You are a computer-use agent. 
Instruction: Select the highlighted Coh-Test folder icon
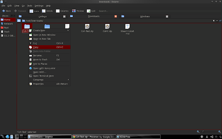tap(27, 26)
